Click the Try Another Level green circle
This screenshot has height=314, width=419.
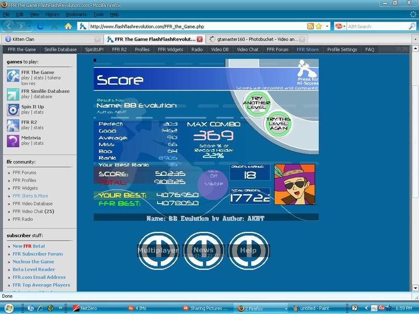click(x=257, y=103)
